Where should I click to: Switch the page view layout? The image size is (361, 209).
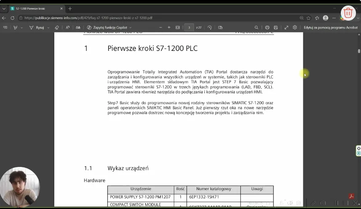(x=220, y=27)
